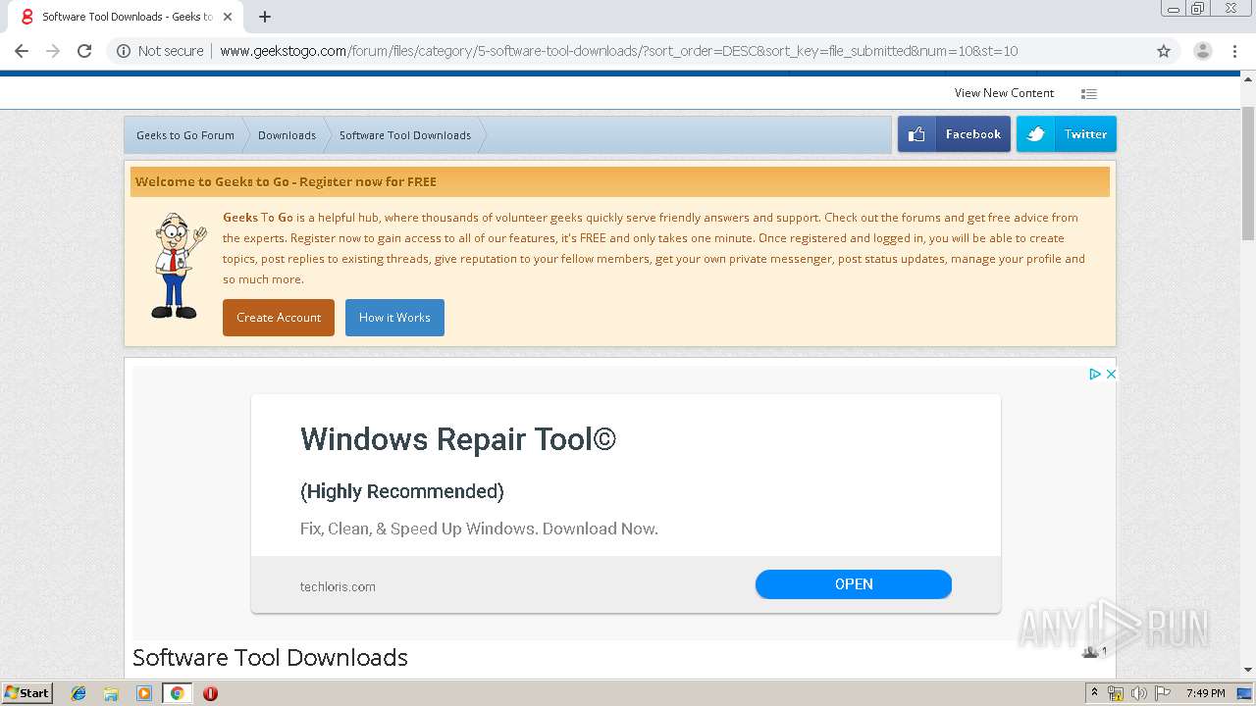Screen dimensions: 1256x706
Task: Show hidden system tray icons
Action: pyautogui.click(x=1094, y=693)
